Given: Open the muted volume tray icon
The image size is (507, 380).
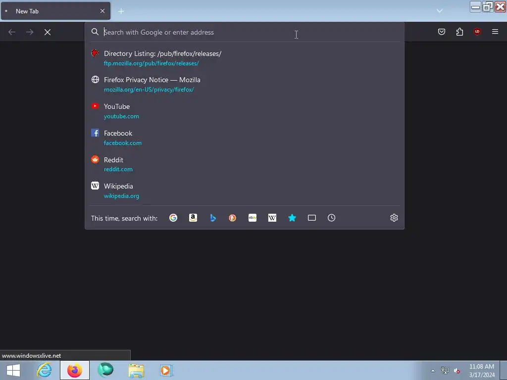Looking at the screenshot, I should pos(457,371).
